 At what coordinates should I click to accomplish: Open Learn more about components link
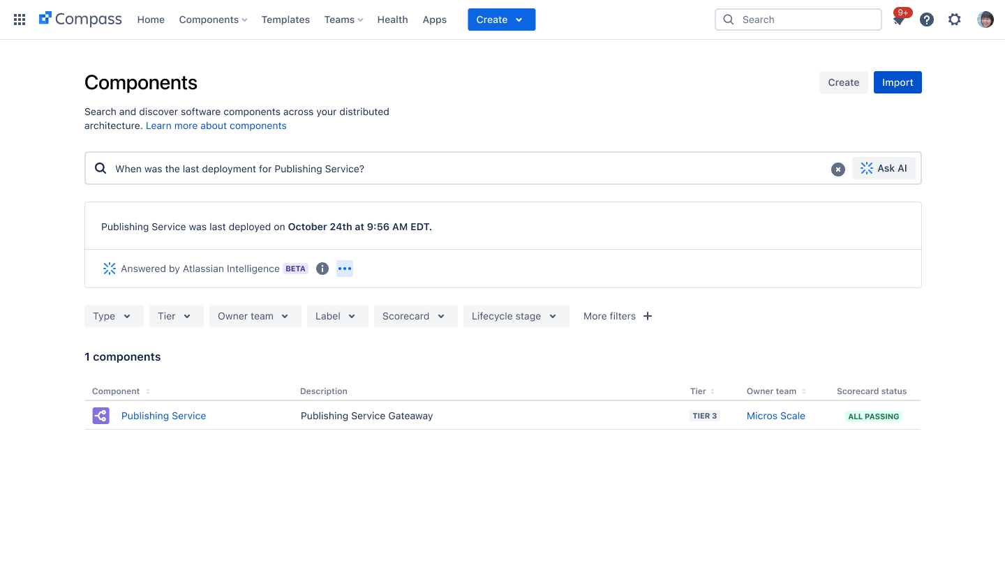[x=216, y=126]
